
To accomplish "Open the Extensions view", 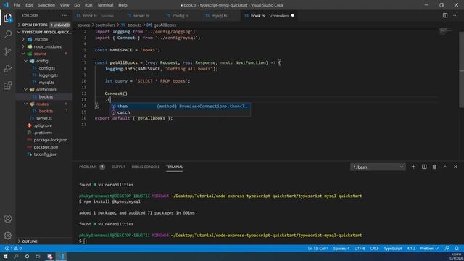I will point(8,86).
